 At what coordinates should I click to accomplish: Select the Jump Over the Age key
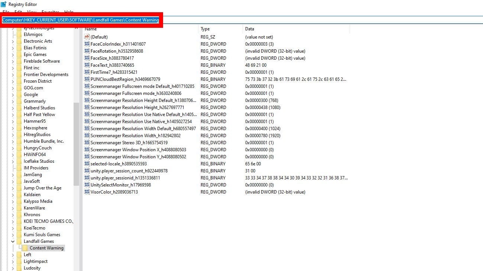pyautogui.click(x=42, y=188)
